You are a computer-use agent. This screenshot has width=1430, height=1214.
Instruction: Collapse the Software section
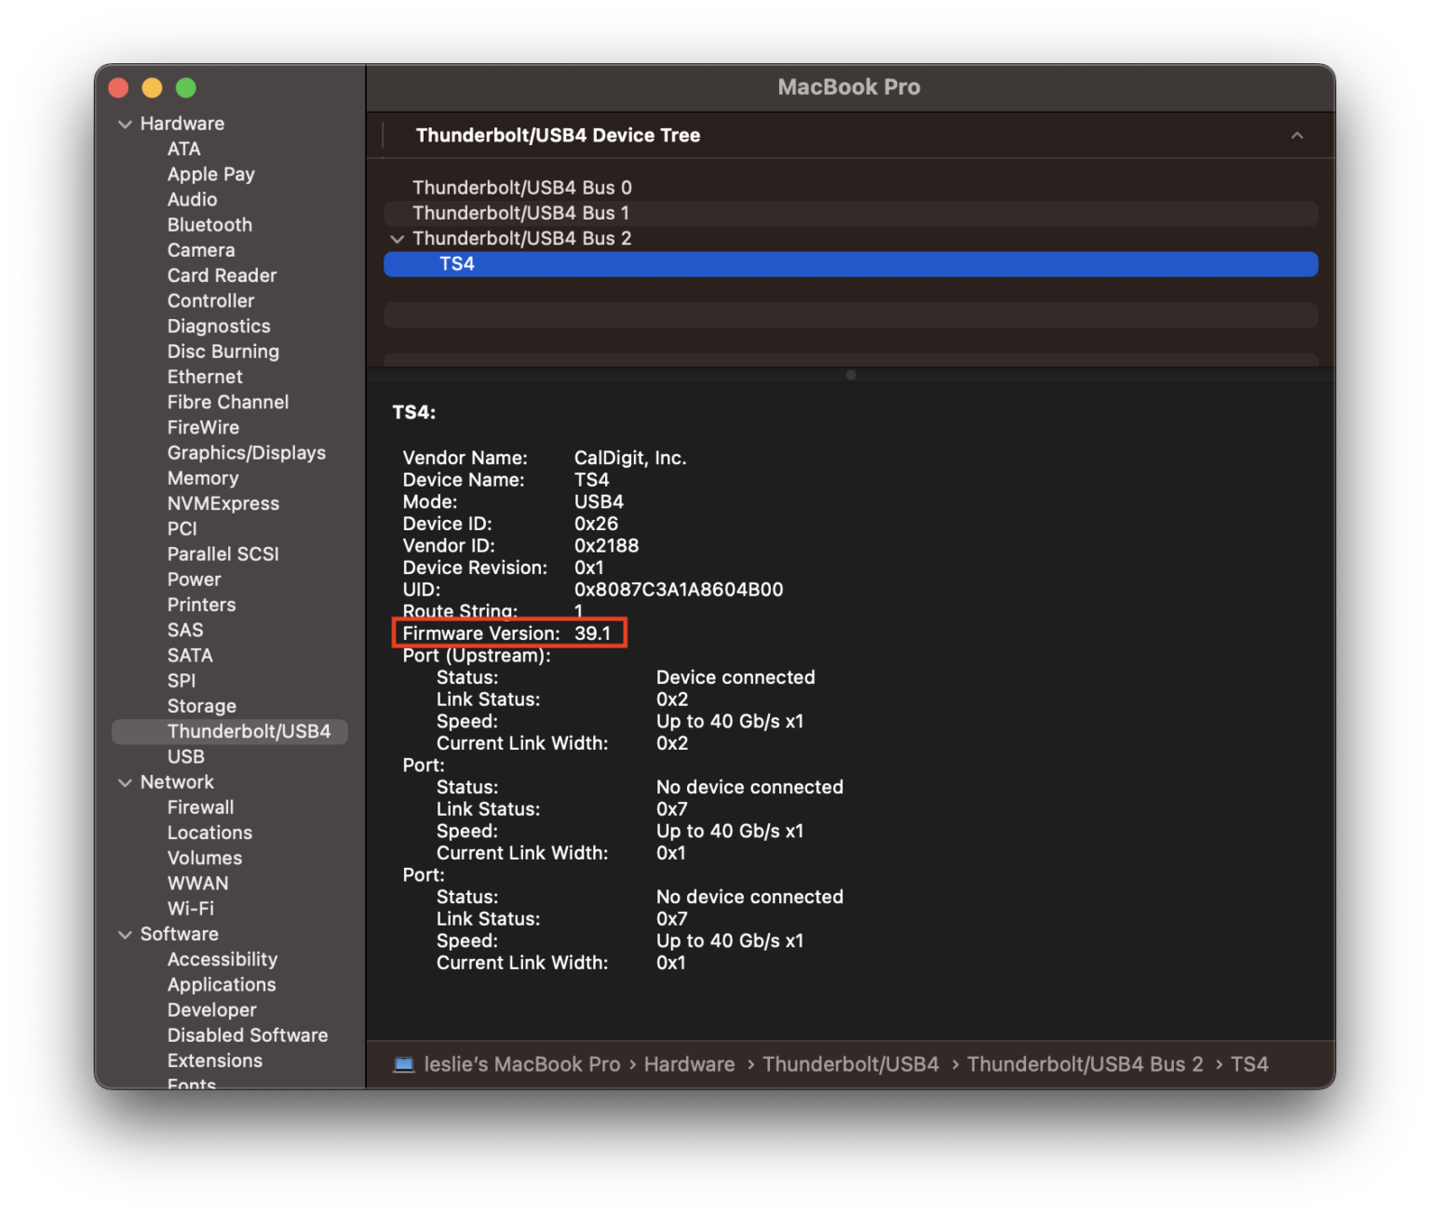[126, 934]
